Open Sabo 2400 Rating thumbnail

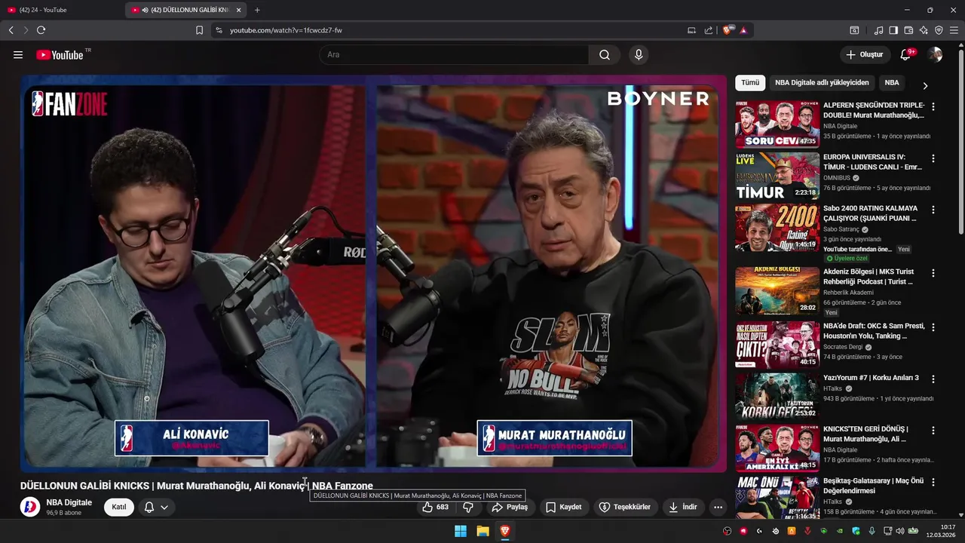coord(777,227)
